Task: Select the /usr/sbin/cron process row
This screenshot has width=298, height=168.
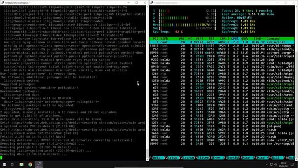Action: [x=222, y=95]
